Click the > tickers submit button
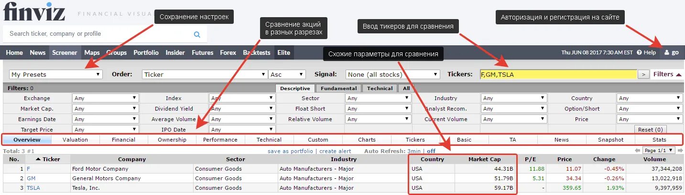 [x=644, y=74]
